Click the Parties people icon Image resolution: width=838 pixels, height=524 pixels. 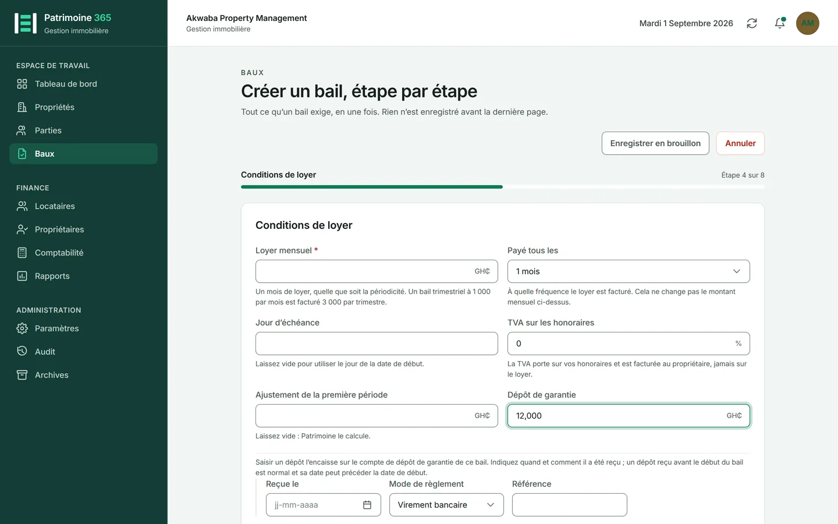(22, 130)
